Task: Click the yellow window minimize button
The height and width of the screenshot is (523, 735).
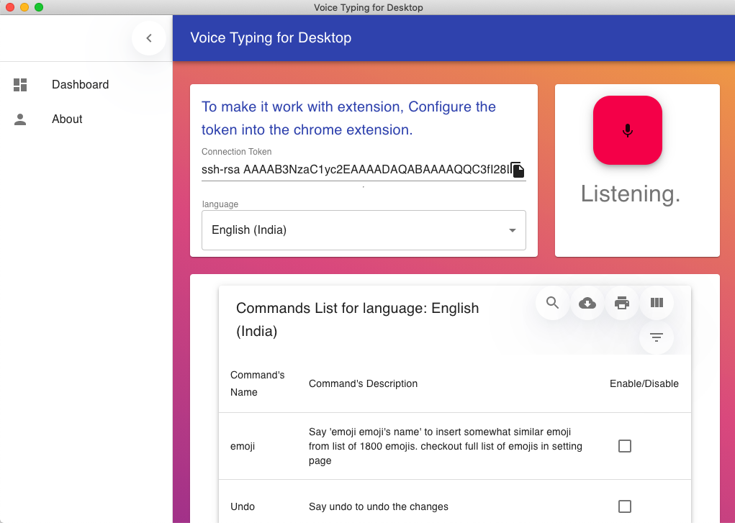Action: coord(24,7)
